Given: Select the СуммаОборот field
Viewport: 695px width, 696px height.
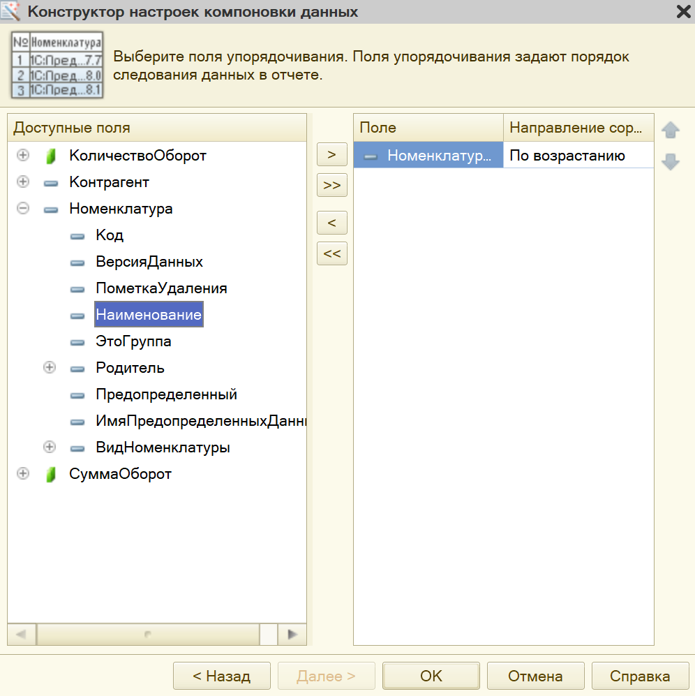Looking at the screenshot, I should (120, 473).
